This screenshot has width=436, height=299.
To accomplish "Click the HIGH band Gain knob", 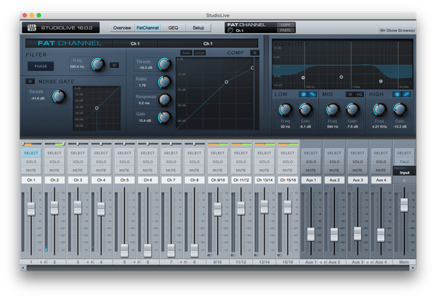I will tap(400, 110).
